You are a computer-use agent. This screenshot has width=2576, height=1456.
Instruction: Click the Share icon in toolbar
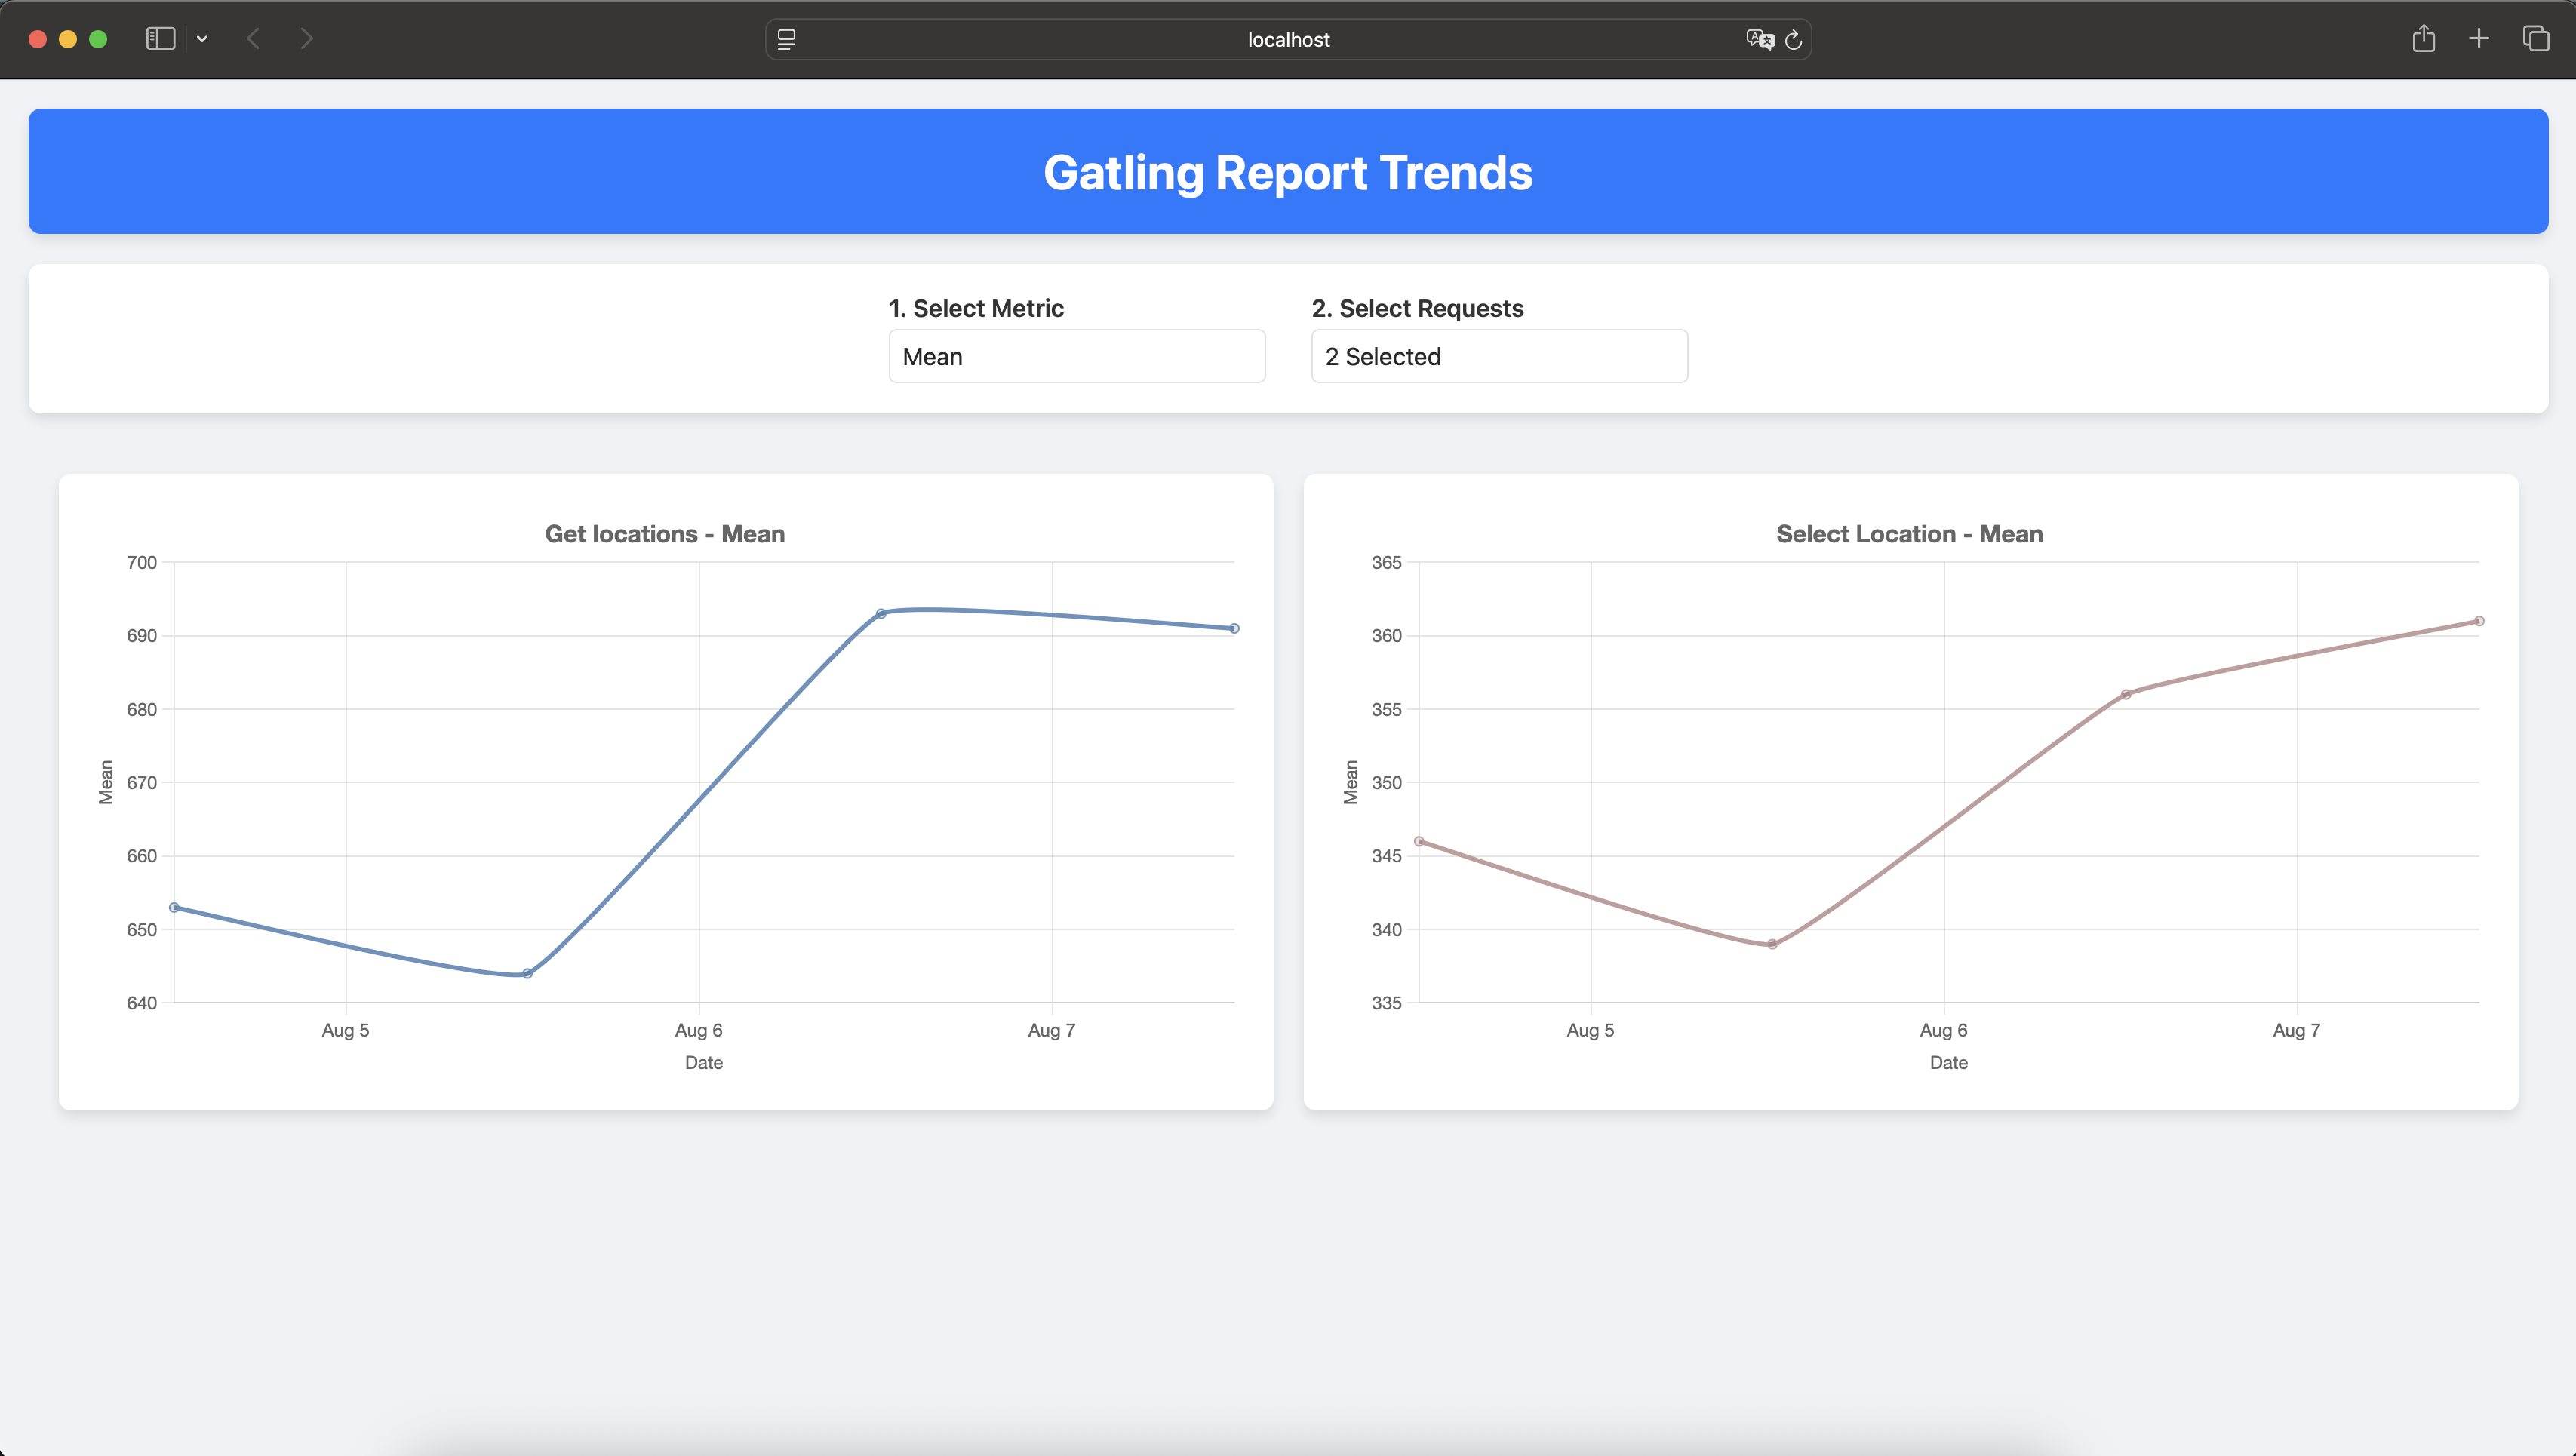click(x=2423, y=39)
